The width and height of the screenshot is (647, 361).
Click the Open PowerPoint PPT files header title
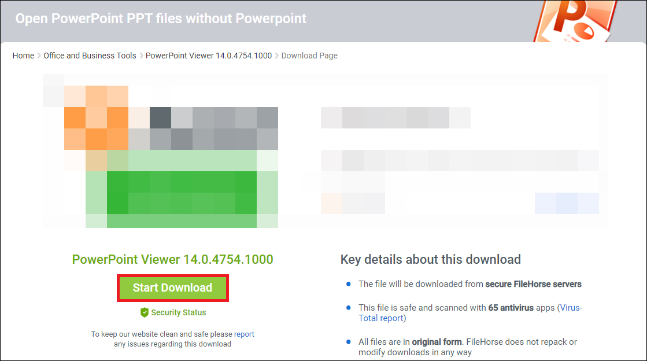pos(161,19)
